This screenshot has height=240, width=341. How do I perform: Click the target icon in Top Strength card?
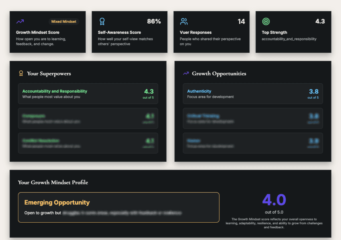click(x=266, y=21)
